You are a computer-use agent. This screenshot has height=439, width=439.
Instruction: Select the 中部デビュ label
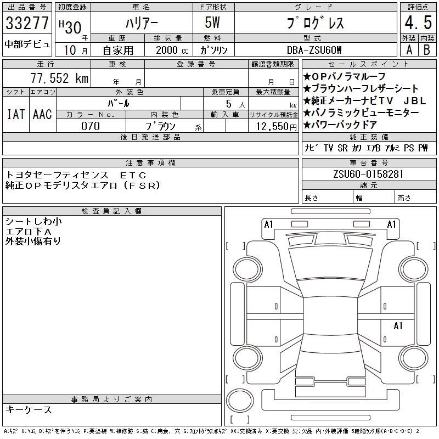click(27, 44)
